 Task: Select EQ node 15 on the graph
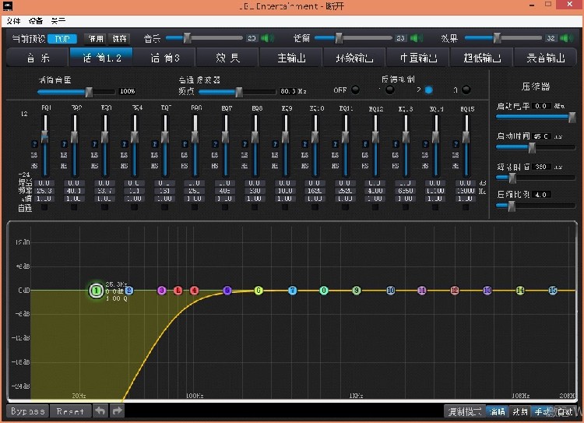coord(553,291)
